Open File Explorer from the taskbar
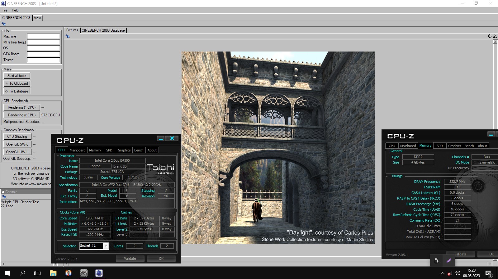 [x=53, y=273]
